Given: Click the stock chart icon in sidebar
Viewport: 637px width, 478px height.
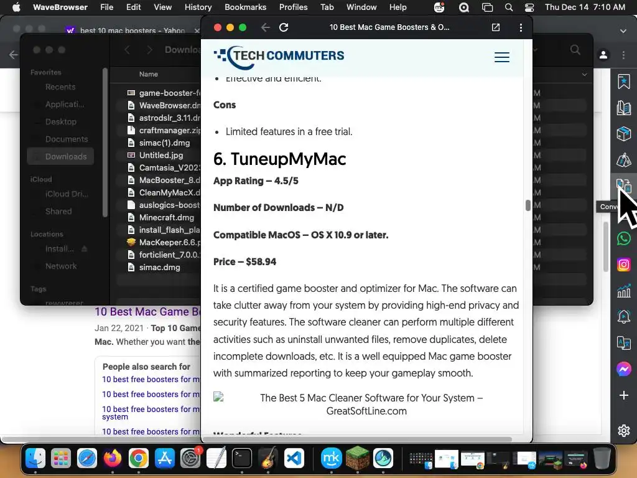Looking at the screenshot, I should [623, 291].
